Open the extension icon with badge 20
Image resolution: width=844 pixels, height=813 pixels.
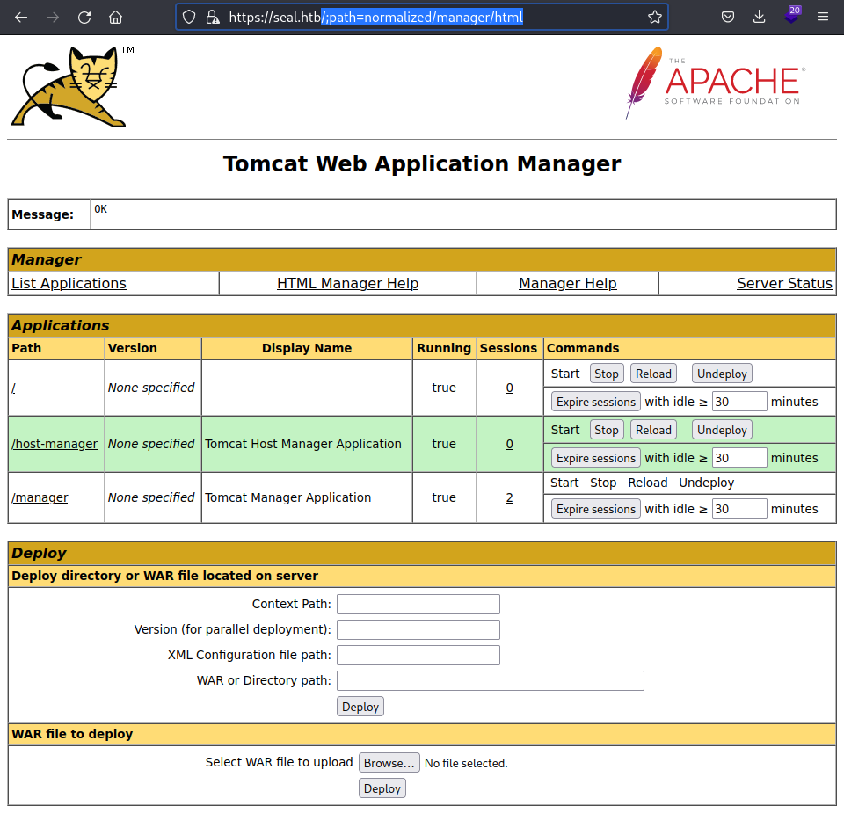792,16
